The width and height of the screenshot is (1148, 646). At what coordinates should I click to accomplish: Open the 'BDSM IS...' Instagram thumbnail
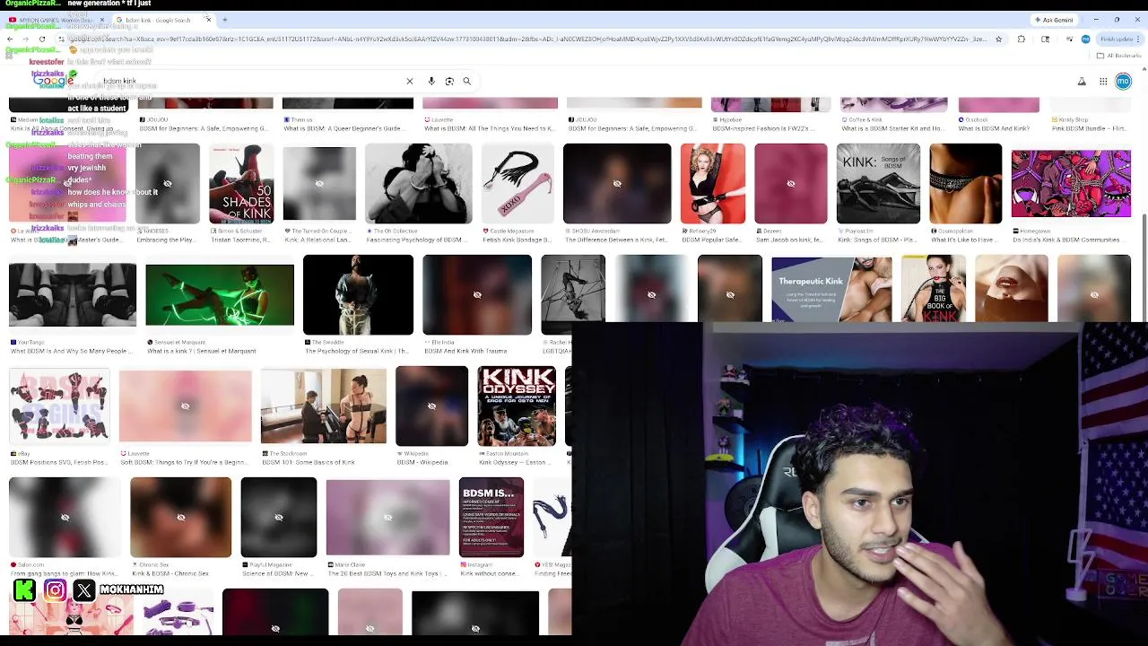pos(491,518)
